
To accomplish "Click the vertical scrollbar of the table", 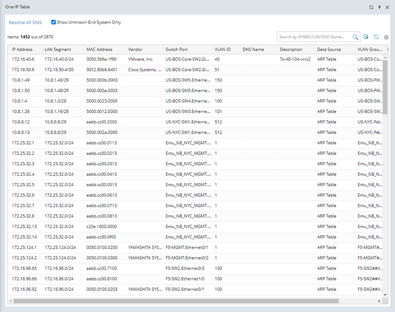I will 386,82.
